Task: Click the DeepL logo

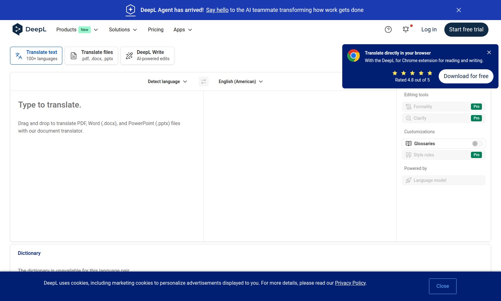Action: coord(29,29)
